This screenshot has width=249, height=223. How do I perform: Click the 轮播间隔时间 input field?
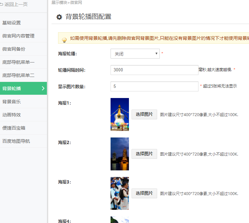click(154, 70)
